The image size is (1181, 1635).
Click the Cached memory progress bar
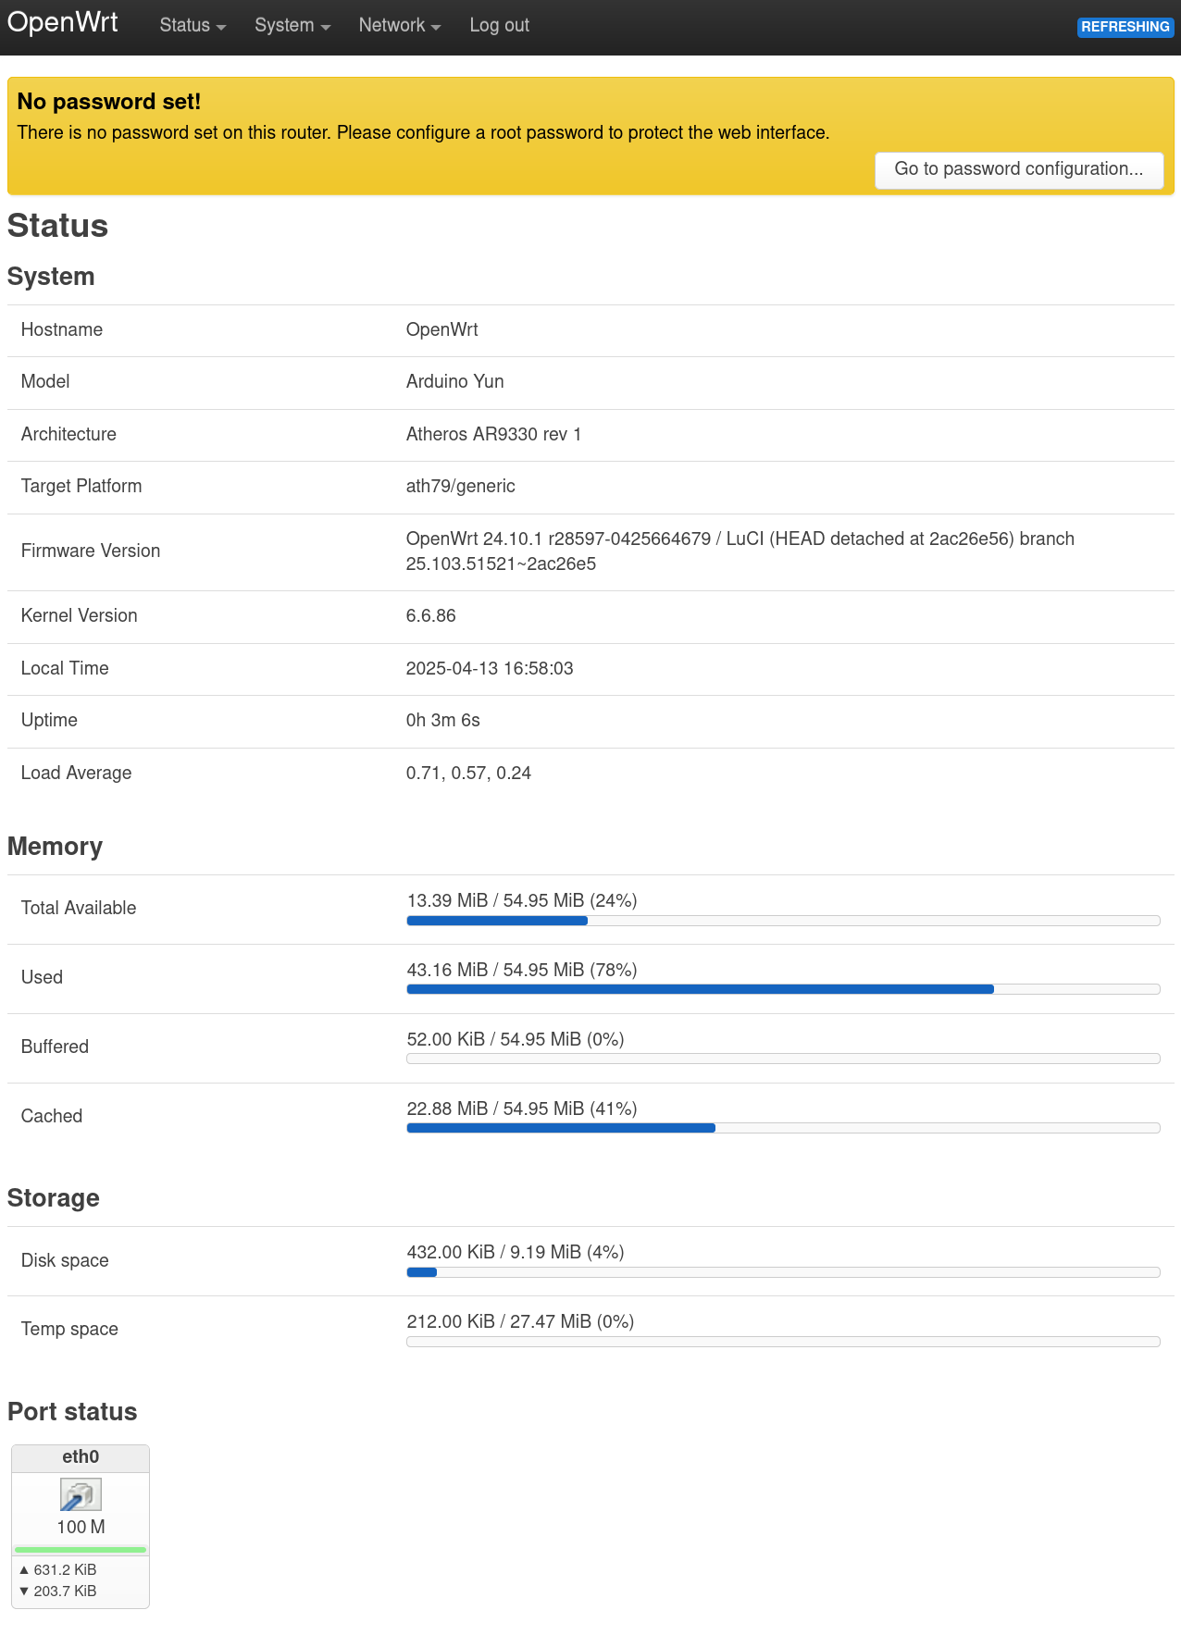tap(783, 1129)
